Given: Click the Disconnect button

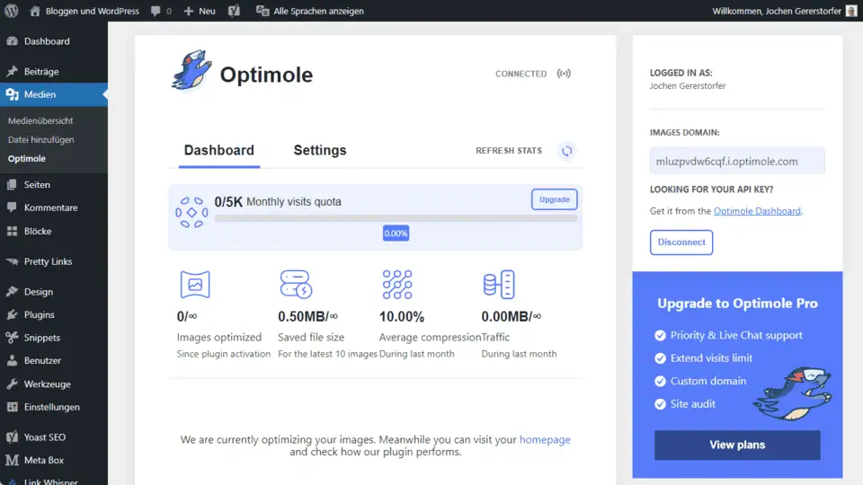Looking at the screenshot, I should (681, 242).
